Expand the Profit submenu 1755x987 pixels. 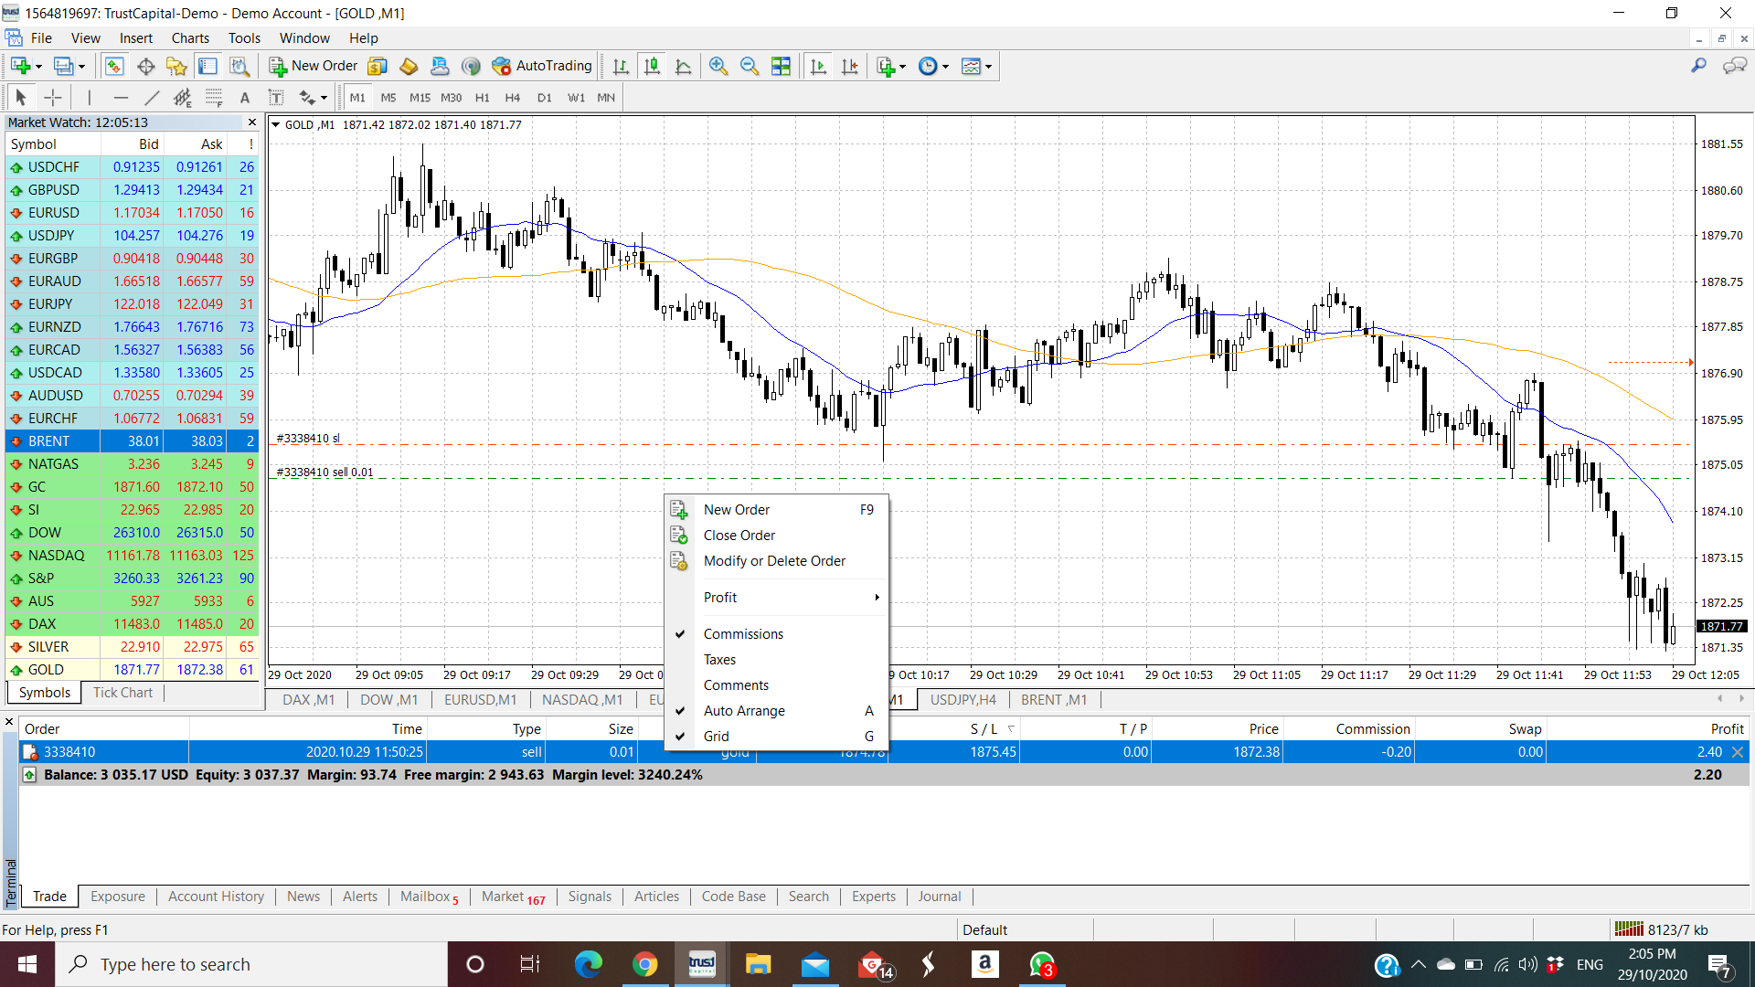(776, 597)
